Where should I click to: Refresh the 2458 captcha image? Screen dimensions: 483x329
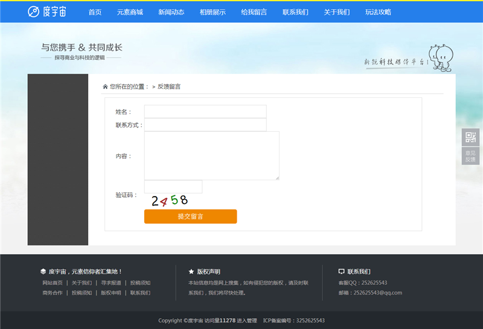[x=170, y=200]
